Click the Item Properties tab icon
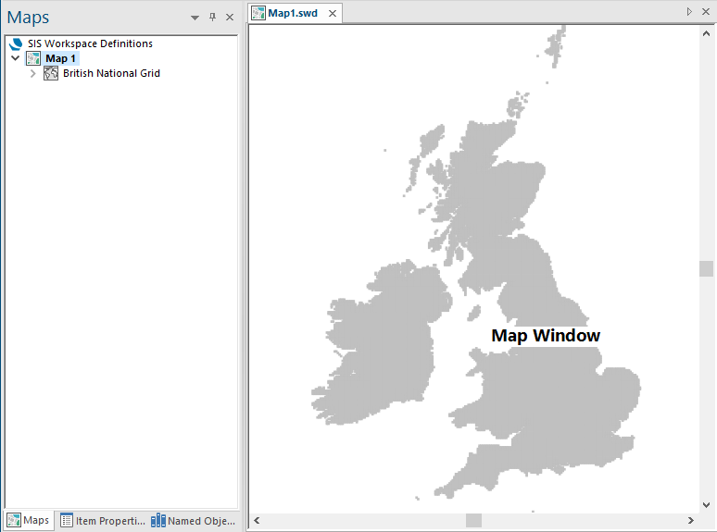 (x=67, y=521)
